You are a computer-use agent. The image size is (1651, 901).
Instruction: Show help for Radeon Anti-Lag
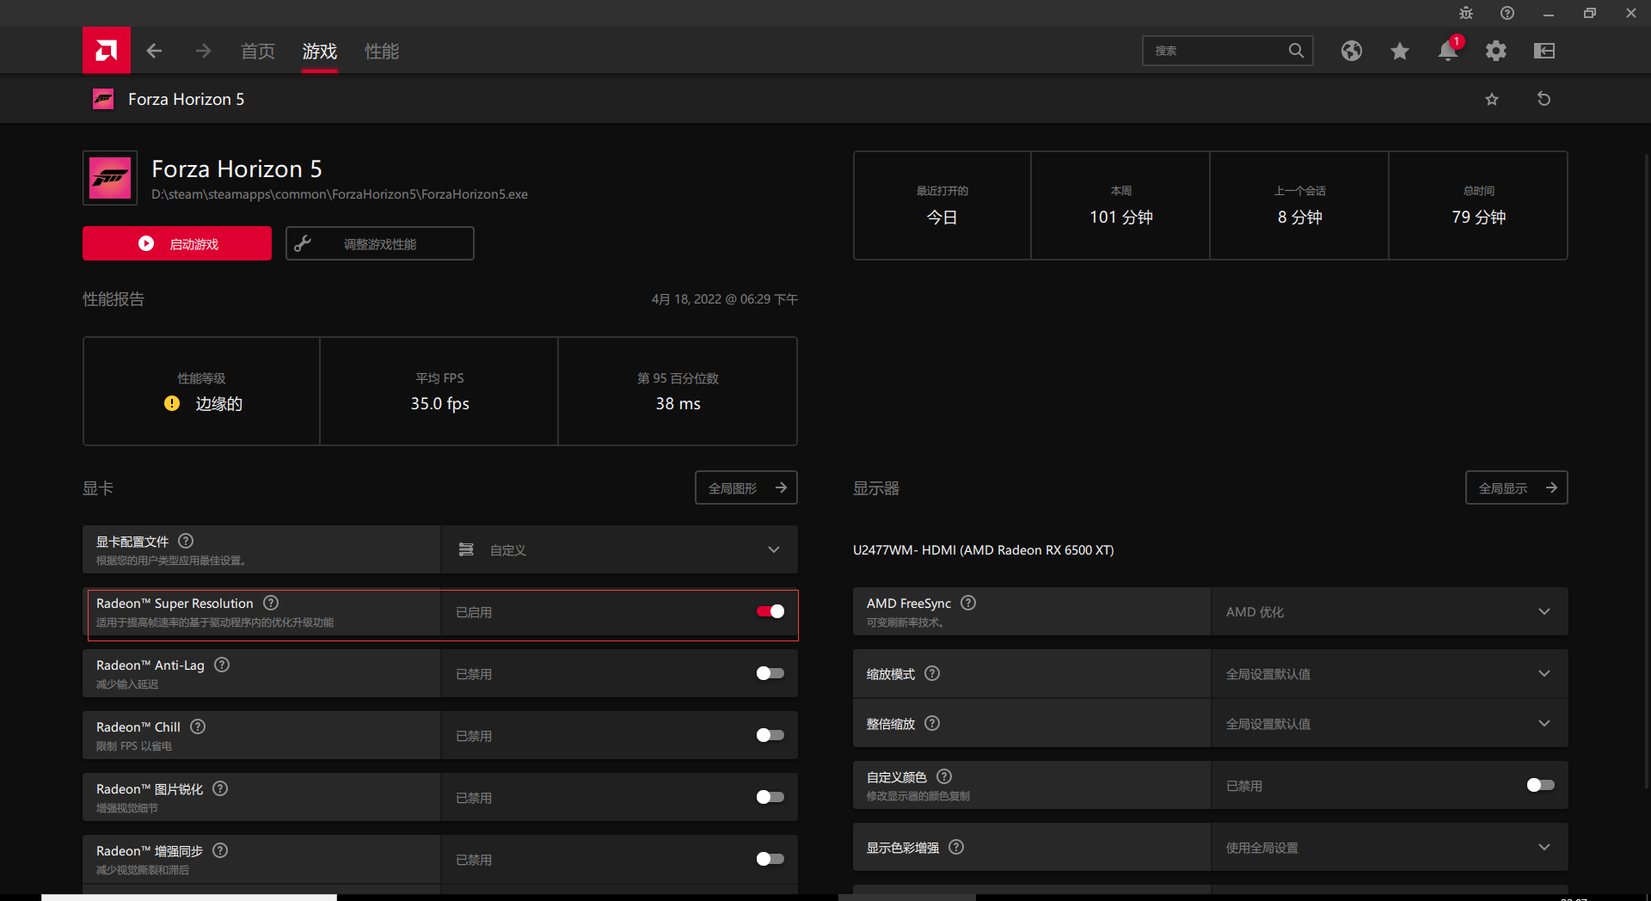pos(222,665)
